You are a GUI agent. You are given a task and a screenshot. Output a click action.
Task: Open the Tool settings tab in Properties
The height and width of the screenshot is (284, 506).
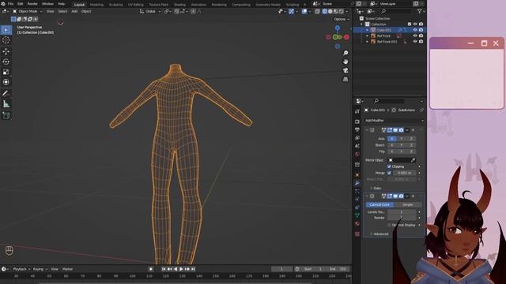click(x=357, y=111)
